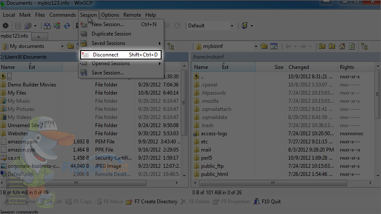Click F5 Copy button
This screenshot has height=214, width=381.
pyautogui.click(x=79, y=202)
